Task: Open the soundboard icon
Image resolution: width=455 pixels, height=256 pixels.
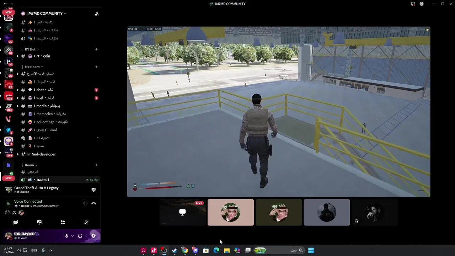Action: tap(86, 222)
